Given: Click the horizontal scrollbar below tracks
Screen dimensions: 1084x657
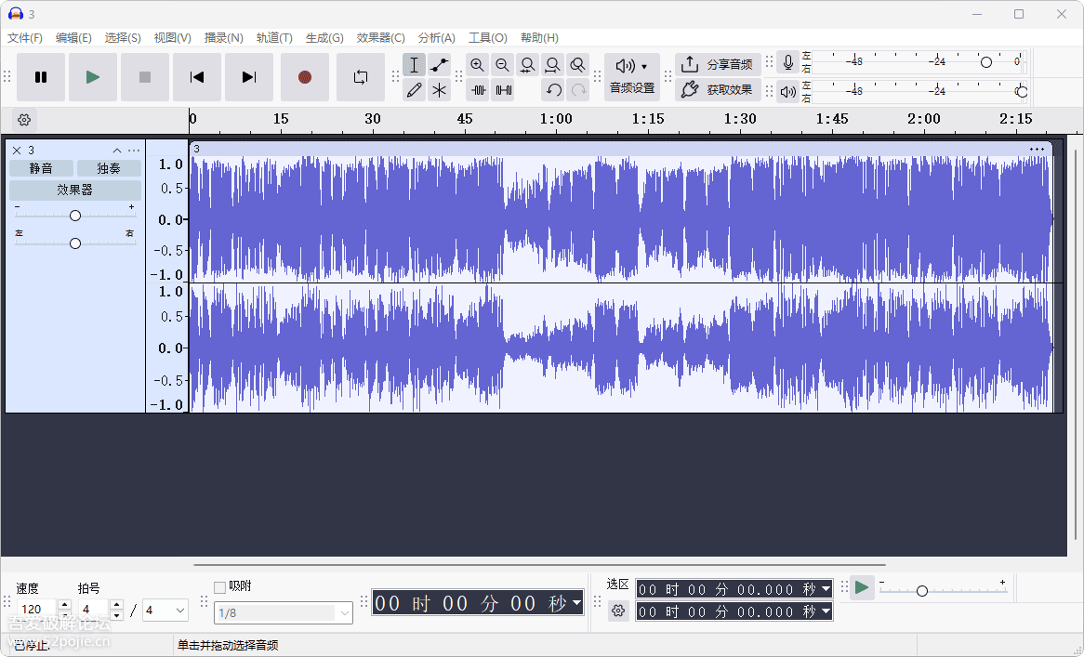Looking at the screenshot, I should click(x=539, y=564).
